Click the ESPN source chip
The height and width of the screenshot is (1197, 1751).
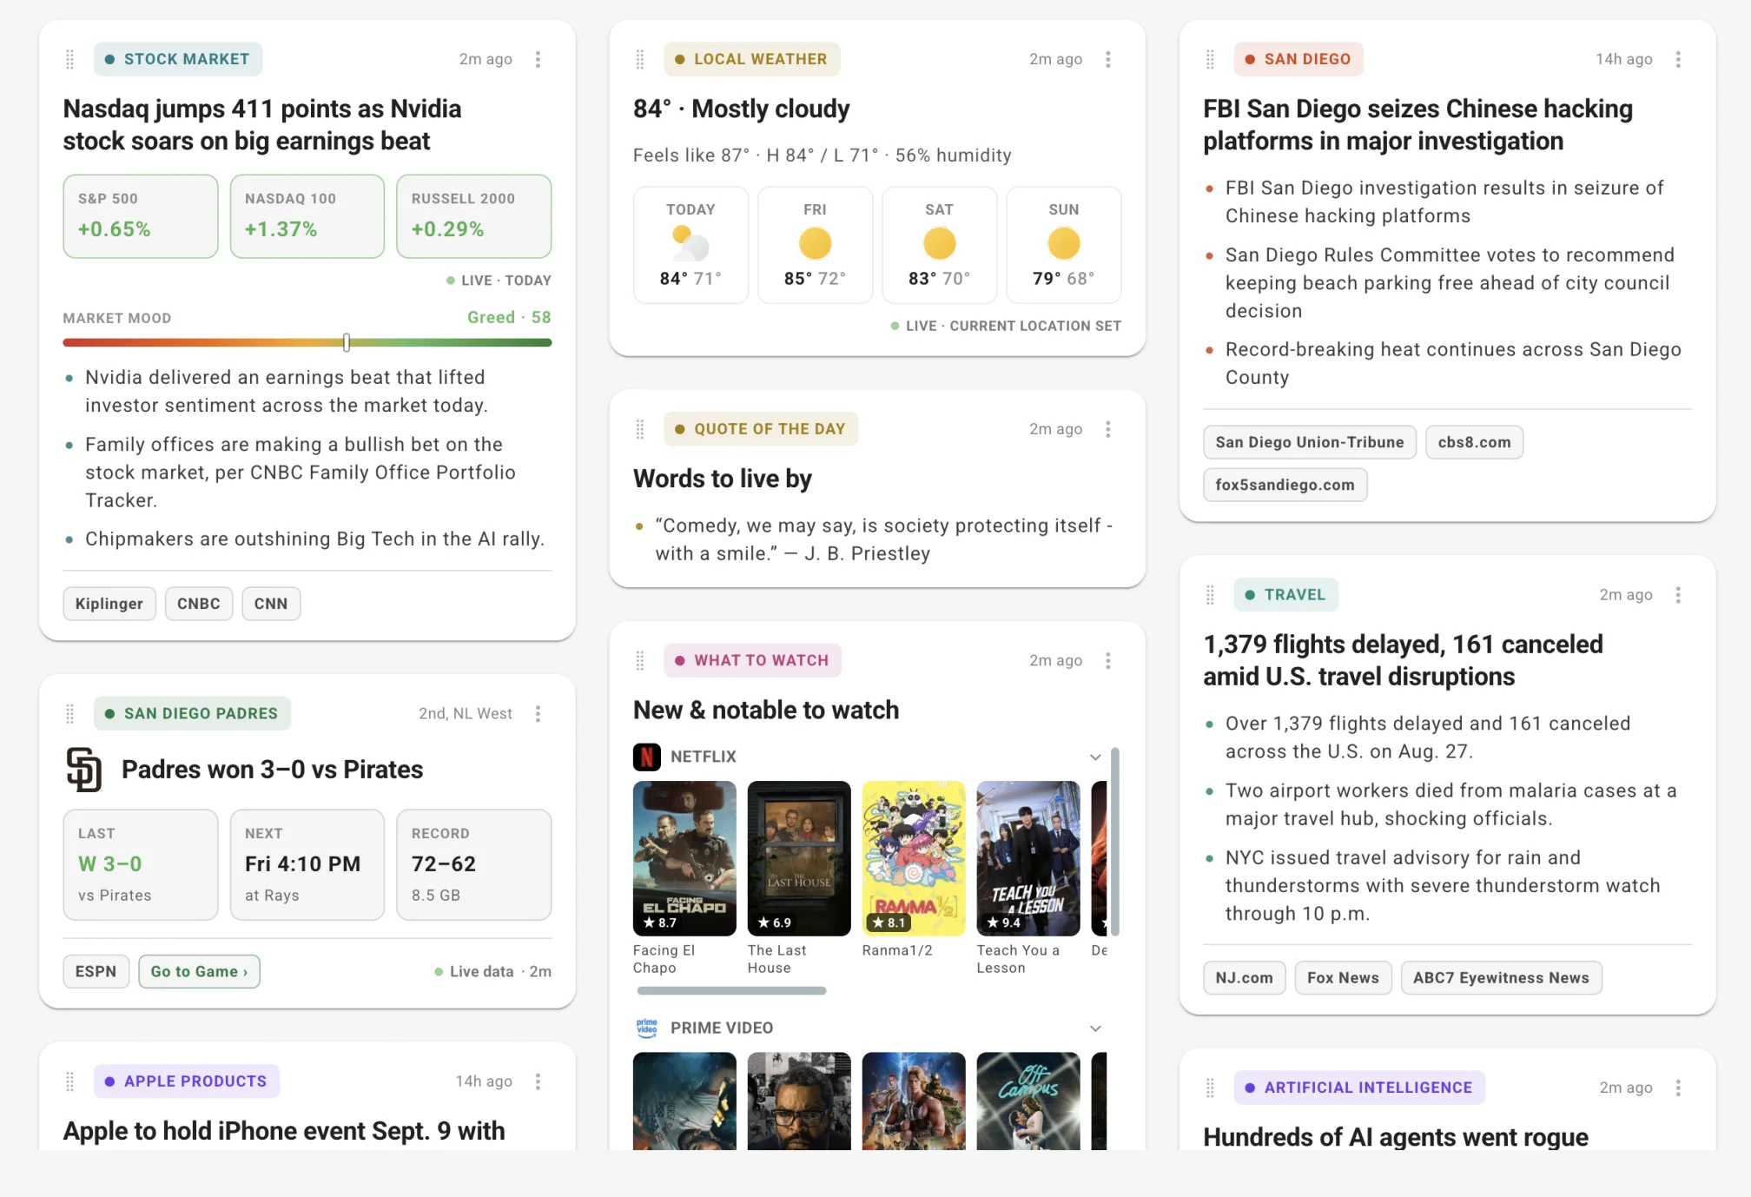(96, 971)
